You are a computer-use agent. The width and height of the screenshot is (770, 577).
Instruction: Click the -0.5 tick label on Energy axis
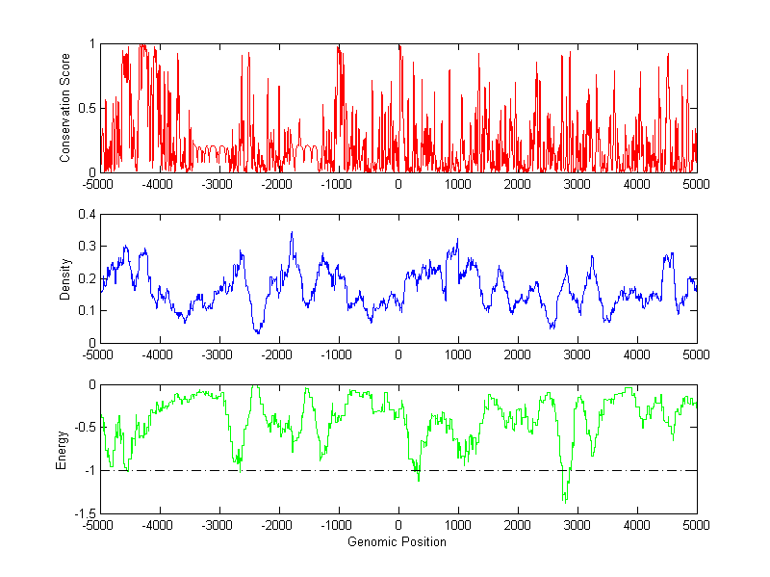click(x=83, y=428)
